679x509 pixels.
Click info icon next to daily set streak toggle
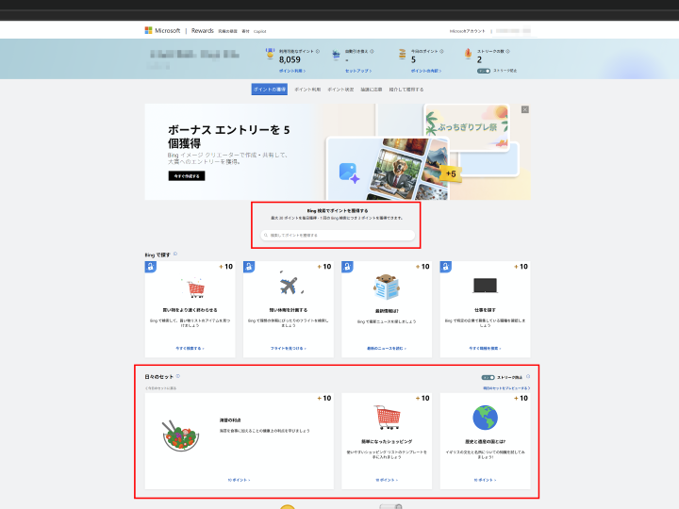pos(528,376)
